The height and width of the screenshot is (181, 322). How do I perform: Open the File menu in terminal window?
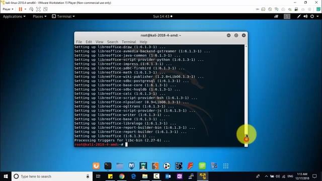tap(79, 42)
